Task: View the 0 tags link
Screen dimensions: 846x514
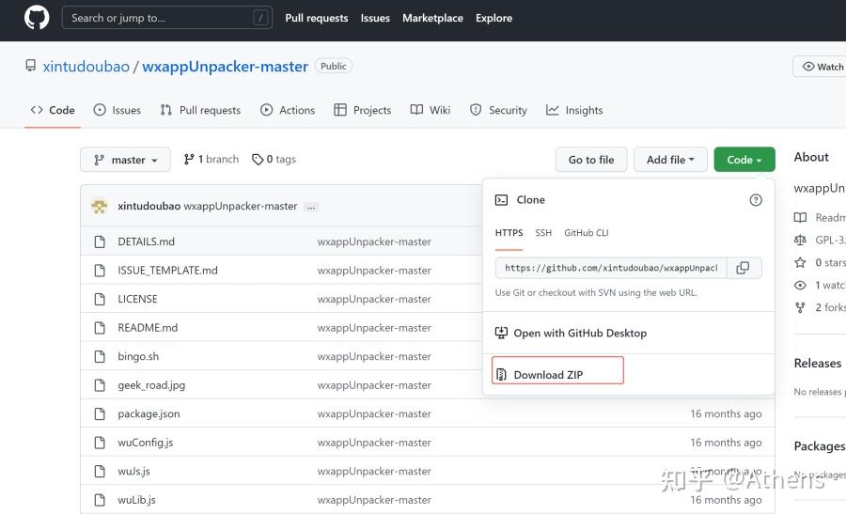Action: click(x=274, y=159)
